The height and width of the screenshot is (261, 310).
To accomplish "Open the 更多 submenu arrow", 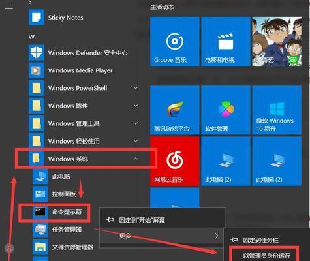I will (x=216, y=236).
